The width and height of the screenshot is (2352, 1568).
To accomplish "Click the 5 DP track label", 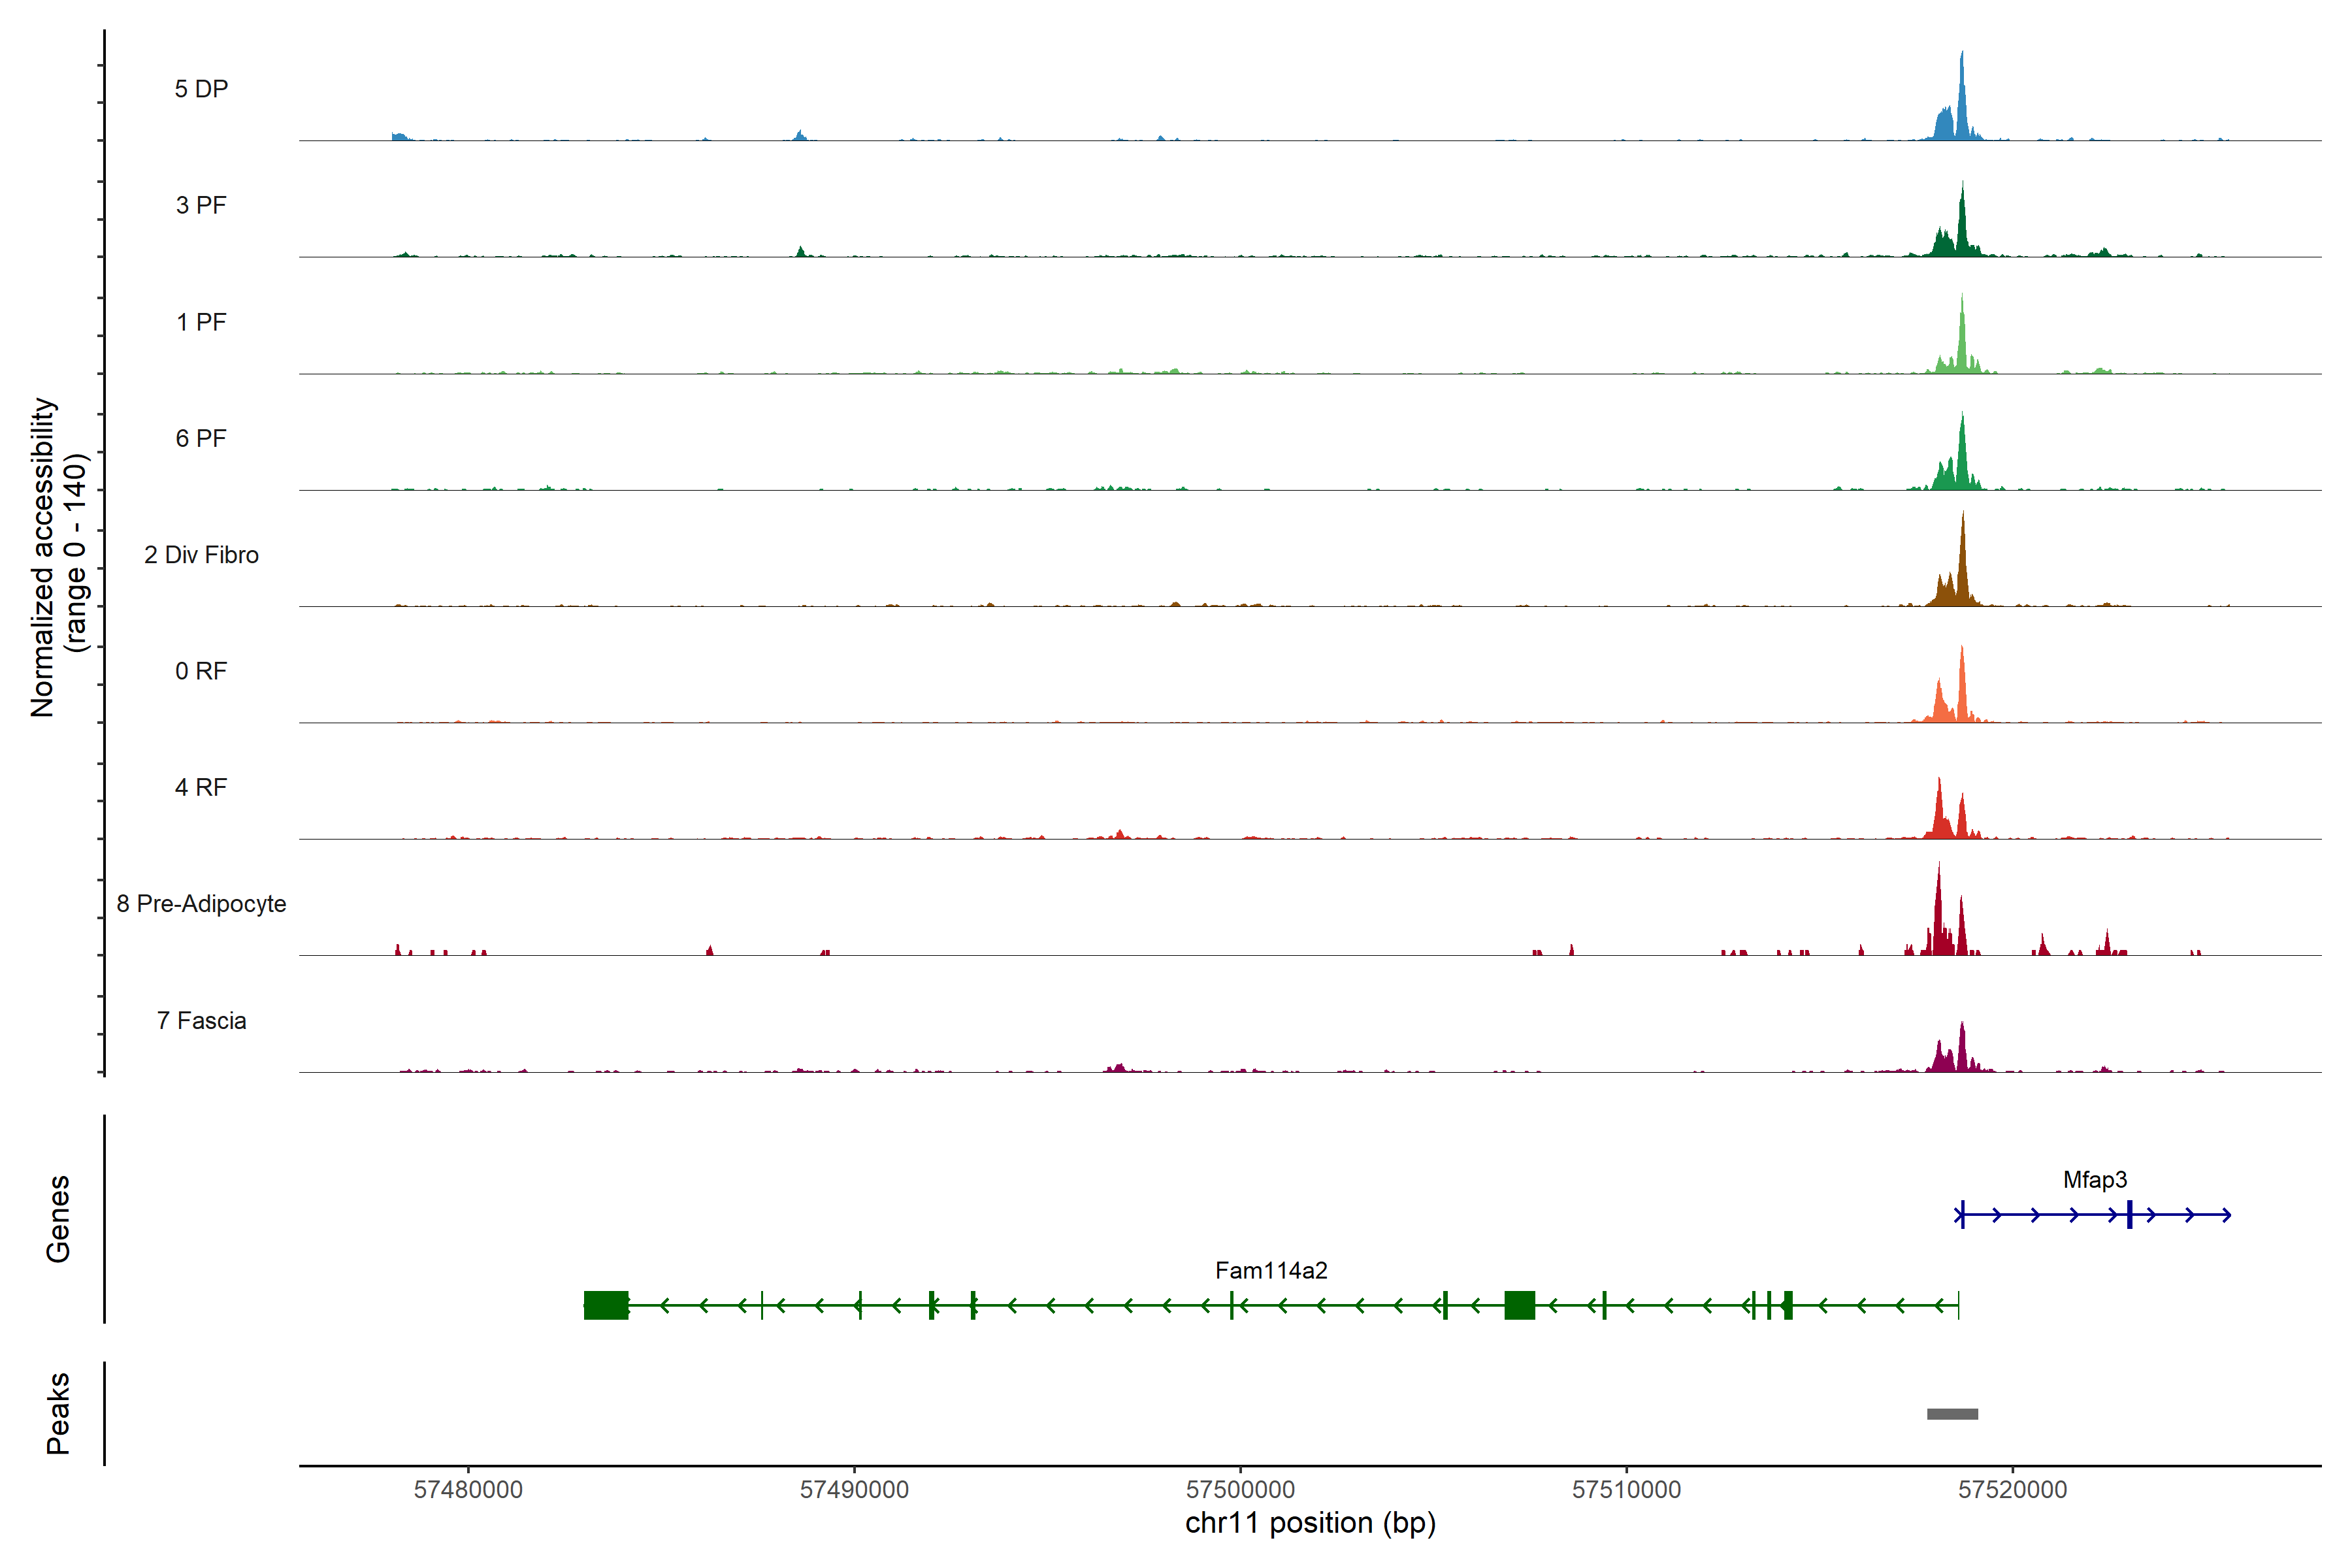I will point(201,89).
